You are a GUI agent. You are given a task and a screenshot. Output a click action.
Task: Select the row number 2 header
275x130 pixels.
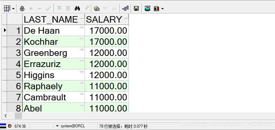tap(15, 41)
